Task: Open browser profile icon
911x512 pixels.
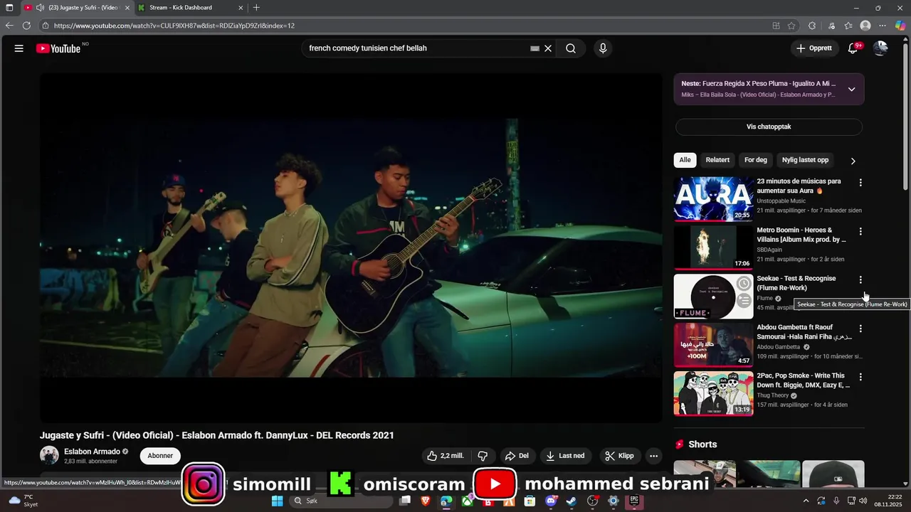Action: point(865,26)
